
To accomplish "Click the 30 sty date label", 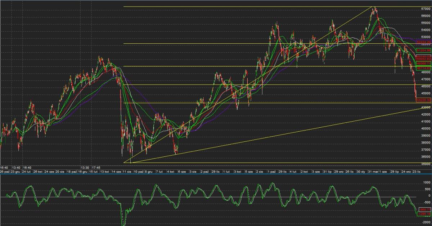I will (x=361, y=172).
